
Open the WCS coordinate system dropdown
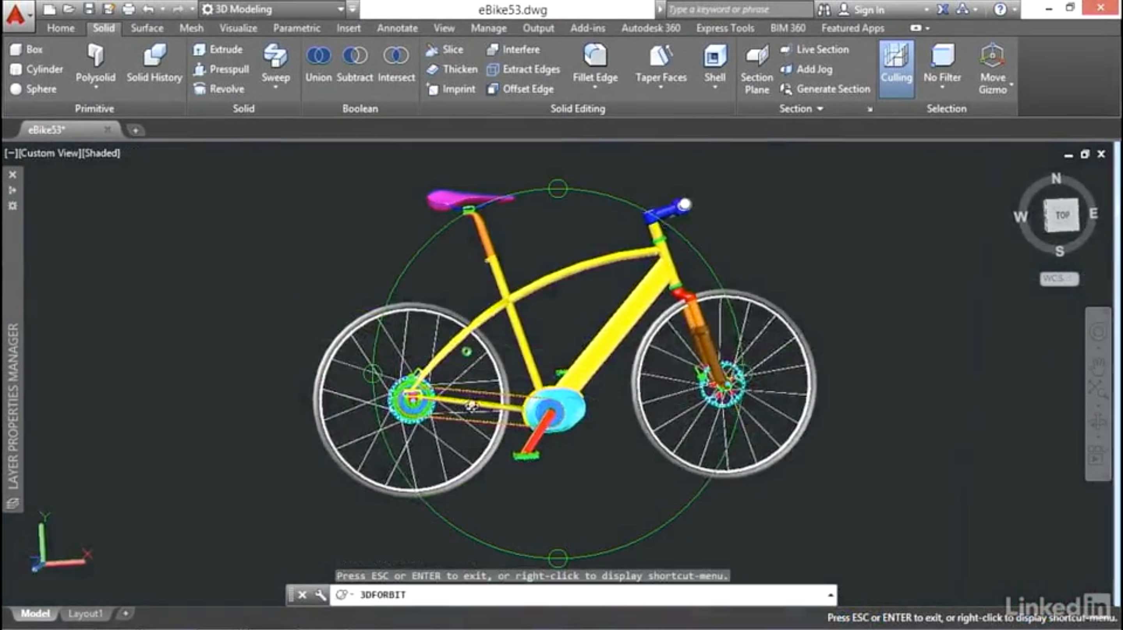(x=1059, y=278)
